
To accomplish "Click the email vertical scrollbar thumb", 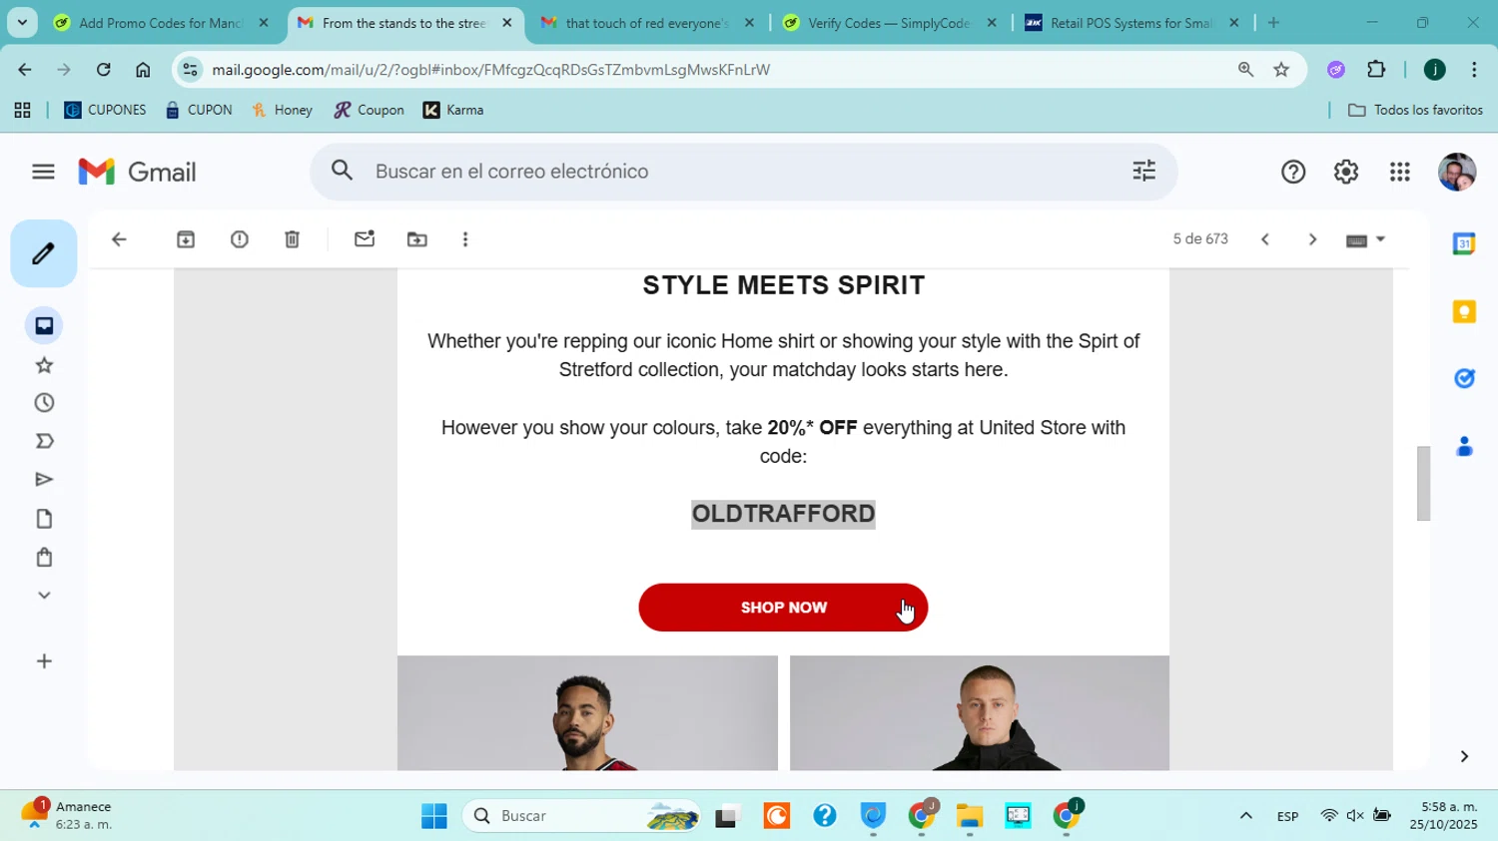I will click(x=1423, y=484).
